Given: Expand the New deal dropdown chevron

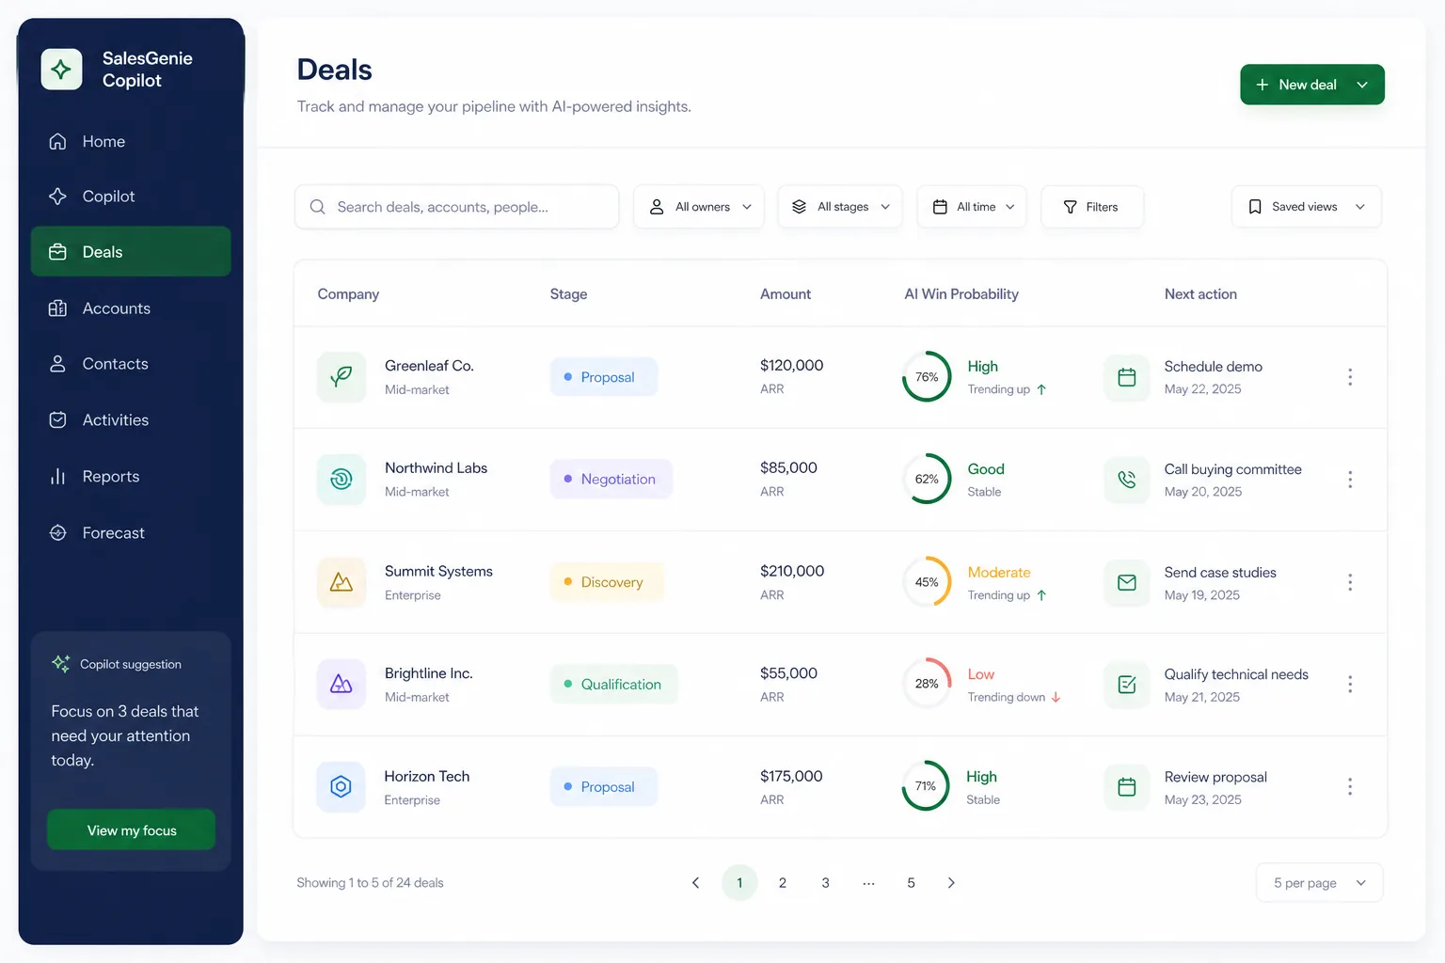Looking at the screenshot, I should 1362,85.
